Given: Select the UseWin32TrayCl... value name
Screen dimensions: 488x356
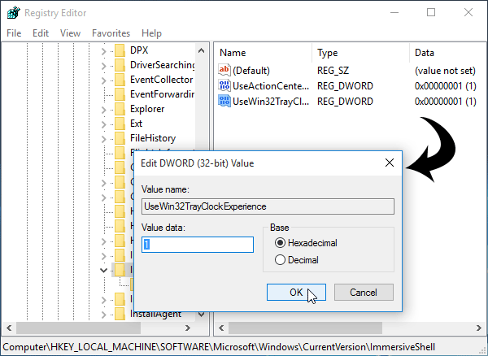Looking at the screenshot, I should [271, 102].
